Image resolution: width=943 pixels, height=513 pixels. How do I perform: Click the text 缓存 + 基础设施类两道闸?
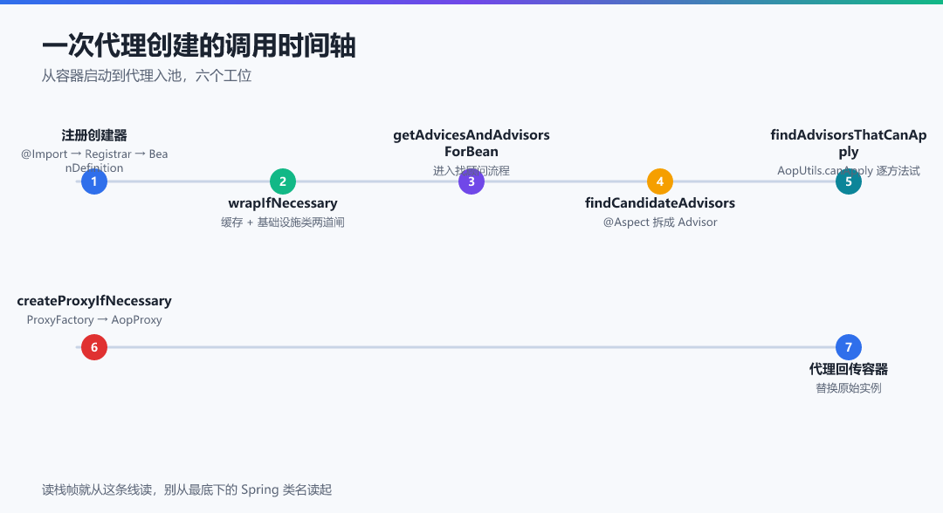click(x=283, y=222)
